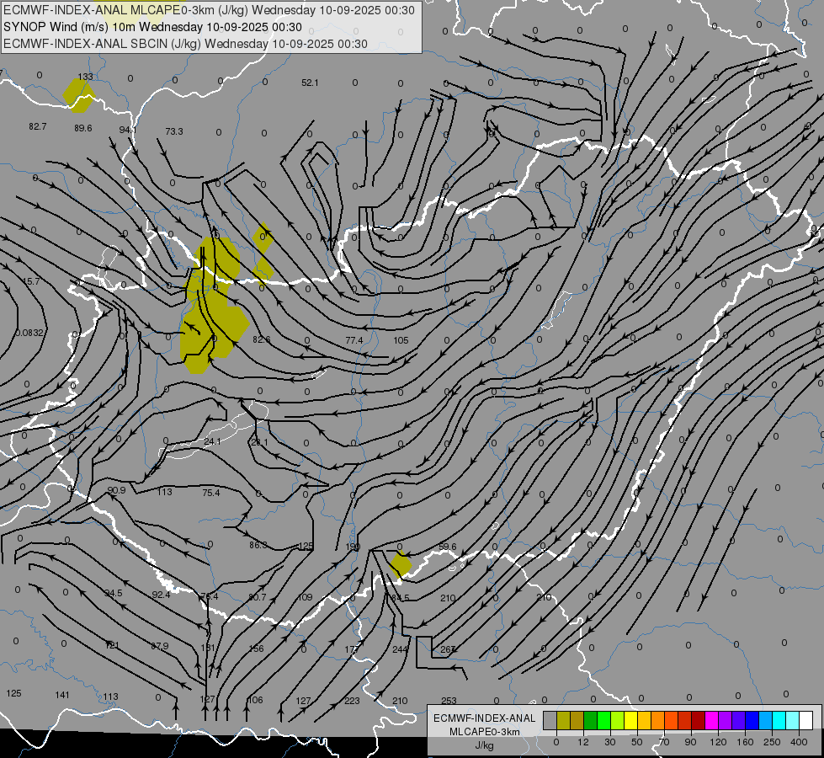Click the MLCAPE0-3km title line in header box
This screenshot has height=758, width=824.
point(209,10)
